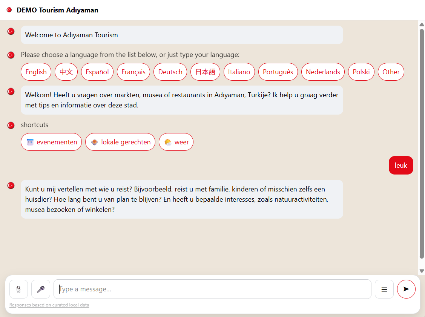Choose the lokale gerechten shortcut
The image size is (425, 317).
(120, 142)
